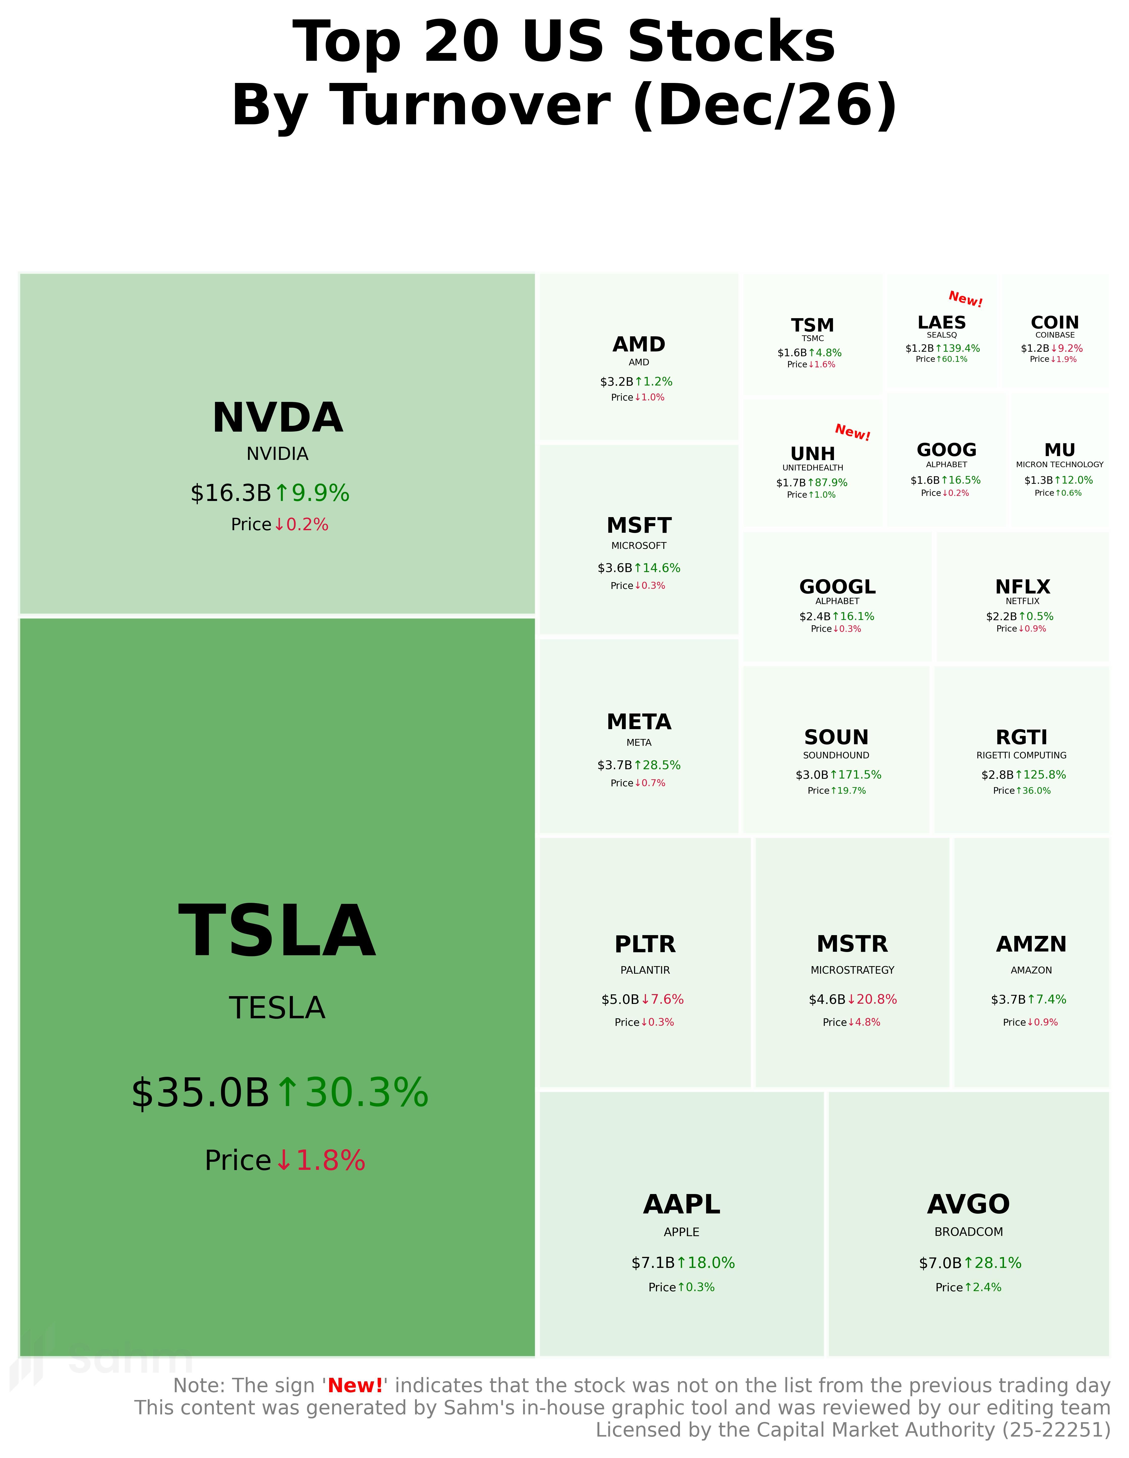Open the PLTR Palantir tile
The width and height of the screenshot is (1129, 1458).
click(x=645, y=963)
